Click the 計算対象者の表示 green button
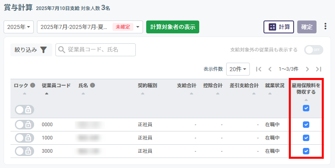Viewport: 335px width, 168px height. tap(173, 27)
